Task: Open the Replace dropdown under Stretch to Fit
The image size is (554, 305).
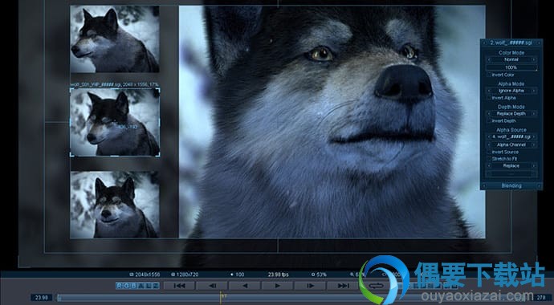Action: [x=511, y=165]
